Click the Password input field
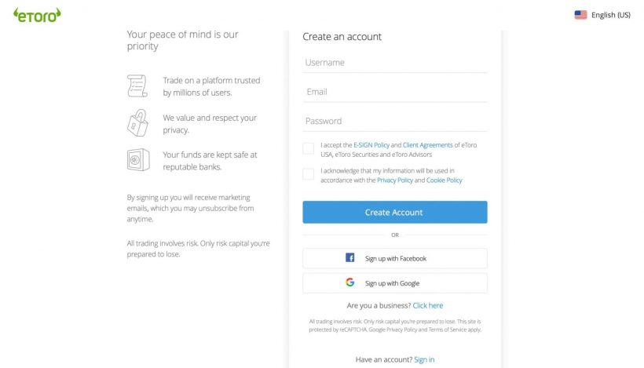 tap(395, 121)
